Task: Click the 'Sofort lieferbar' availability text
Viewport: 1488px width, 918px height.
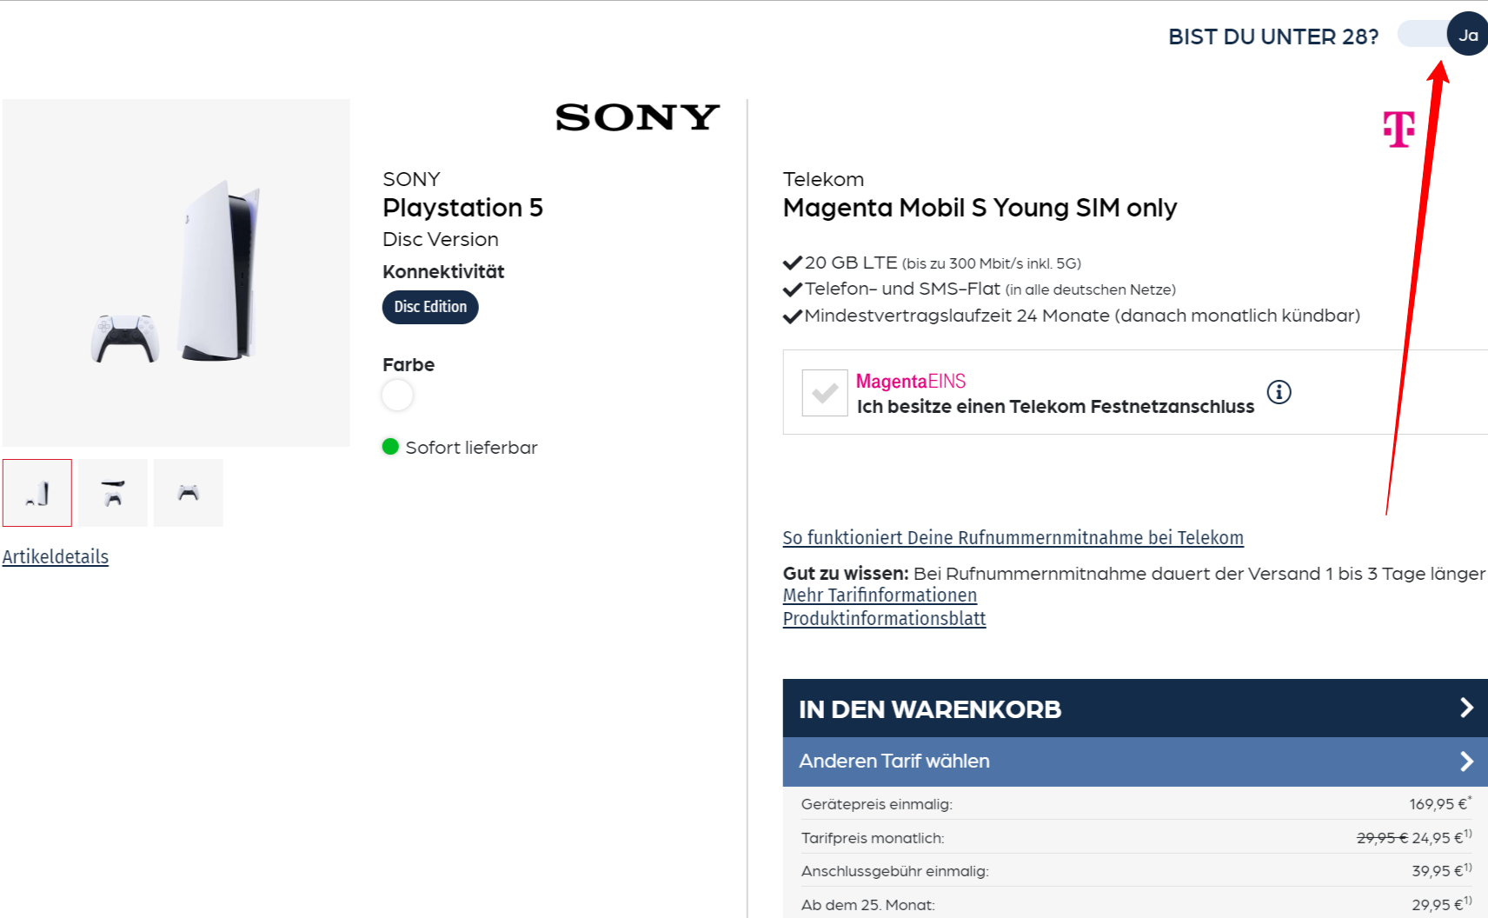Action: pos(471,448)
